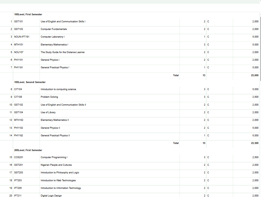Click '100Level, First Semester' heading
Image resolution: width=261 pixels, height=197 pixels.
click(28, 14)
